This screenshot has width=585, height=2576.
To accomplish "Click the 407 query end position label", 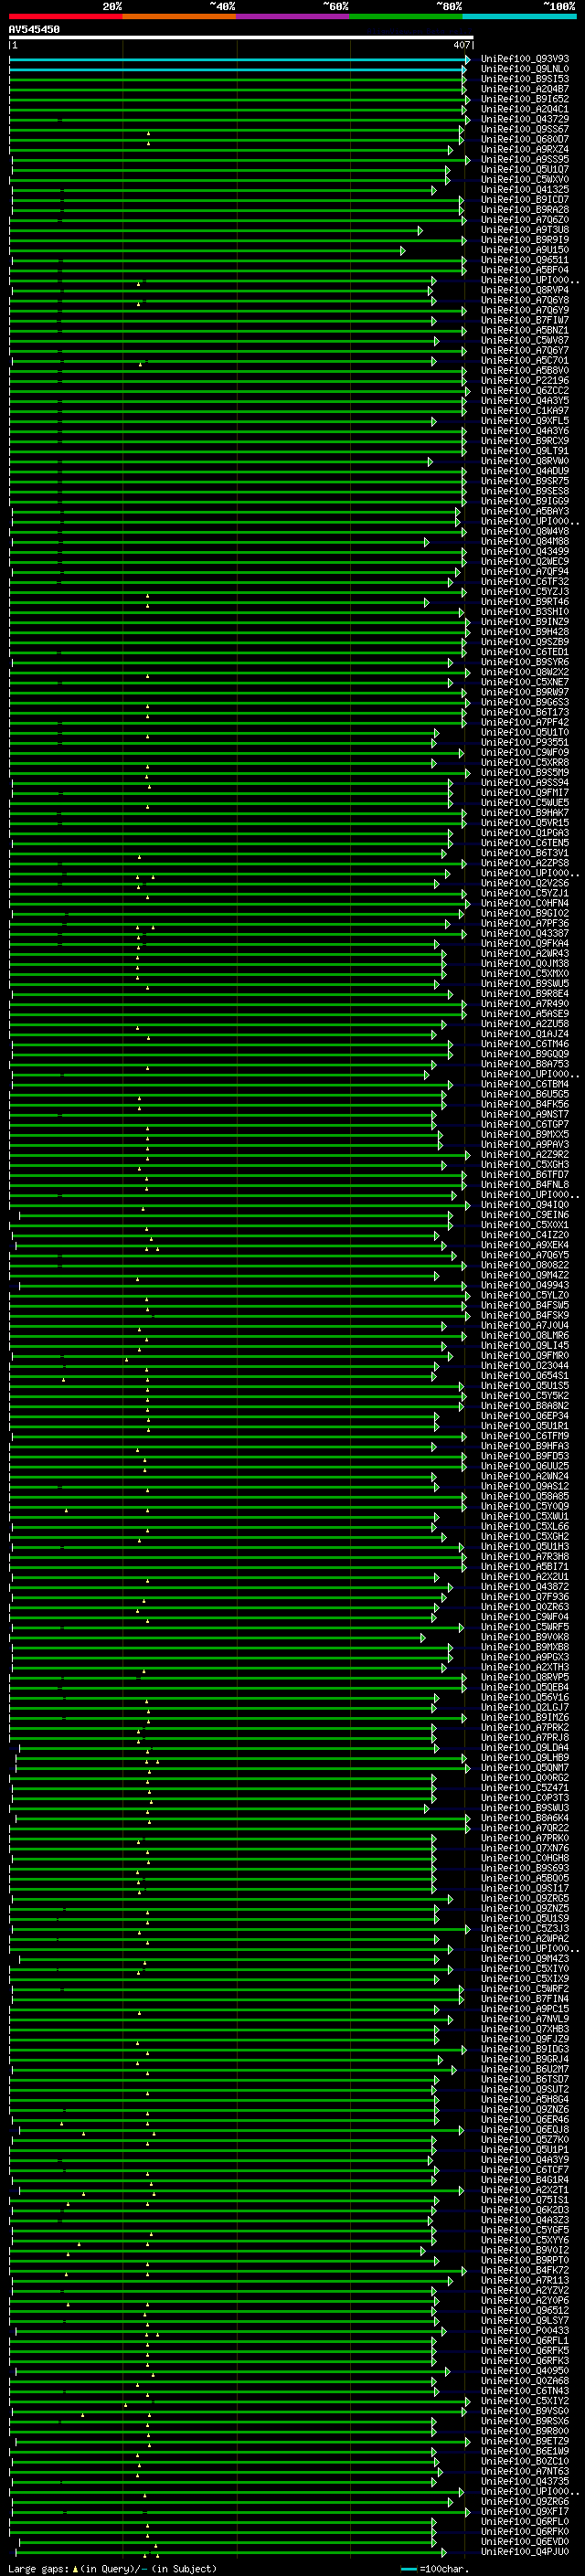I will 461,45.
